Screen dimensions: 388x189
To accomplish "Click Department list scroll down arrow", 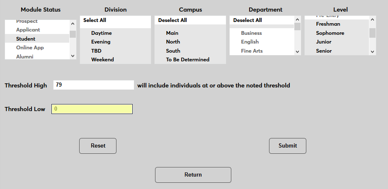I will [x=297, y=52].
